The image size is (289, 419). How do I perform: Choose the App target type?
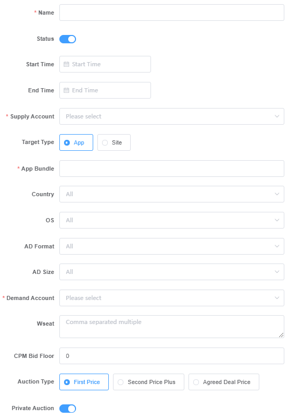(x=76, y=142)
